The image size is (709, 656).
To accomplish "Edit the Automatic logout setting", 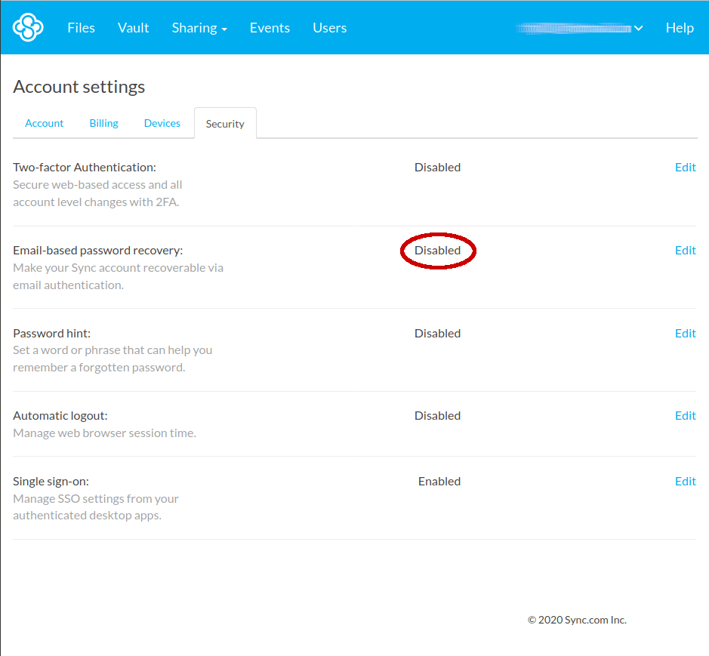I will click(x=685, y=415).
